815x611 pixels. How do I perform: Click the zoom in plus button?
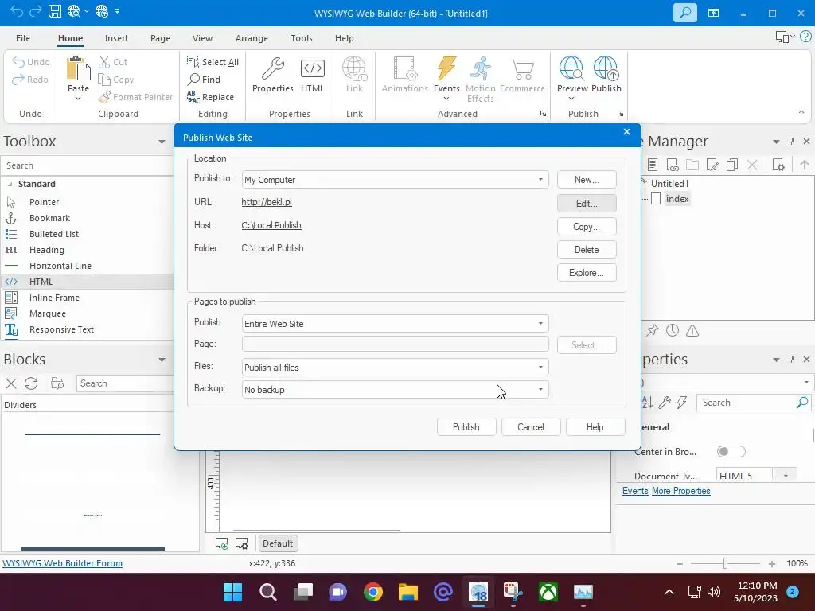click(x=772, y=564)
